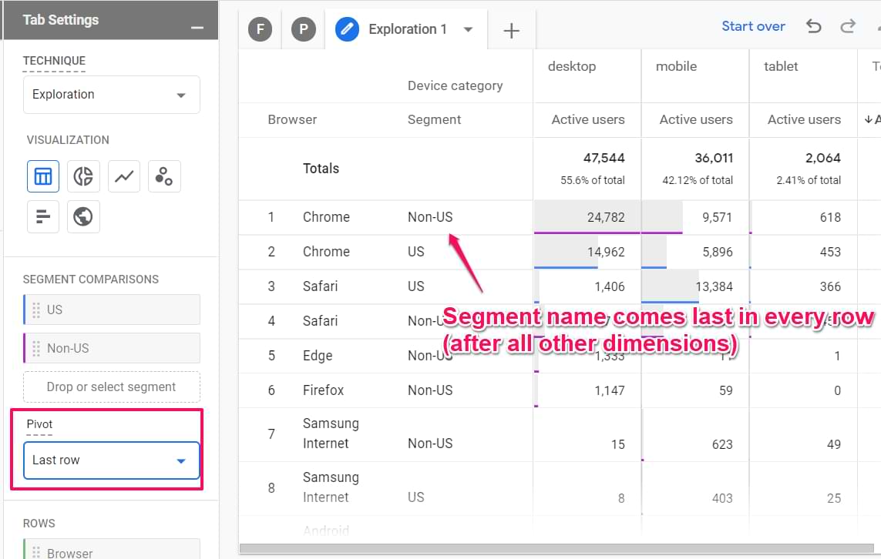The image size is (881, 559).
Task: Select the US segment chip
Action: (x=113, y=310)
